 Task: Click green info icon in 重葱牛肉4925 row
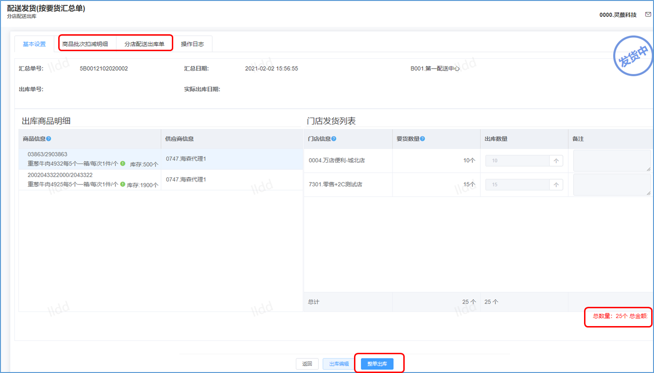pyautogui.click(x=123, y=184)
